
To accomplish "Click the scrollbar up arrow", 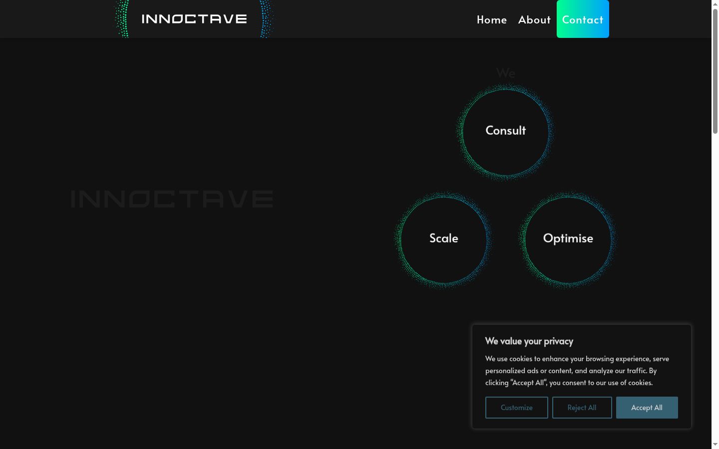I will click(x=715, y=3).
